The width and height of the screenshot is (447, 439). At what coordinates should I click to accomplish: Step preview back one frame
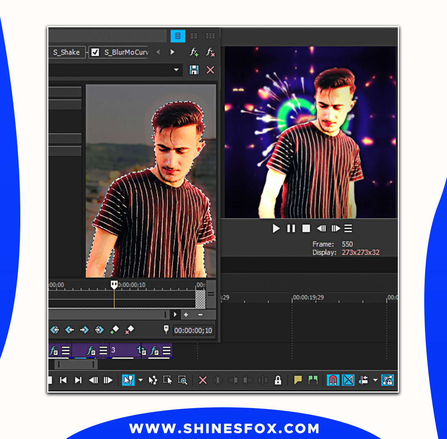point(321,228)
